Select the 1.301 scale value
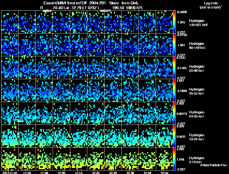229x174 pixels. (181, 45)
